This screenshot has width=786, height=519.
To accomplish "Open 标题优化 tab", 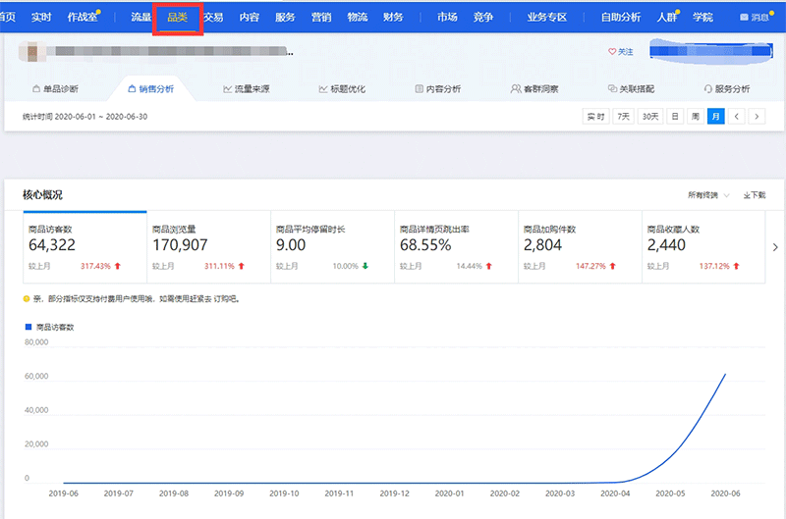I will click(342, 89).
